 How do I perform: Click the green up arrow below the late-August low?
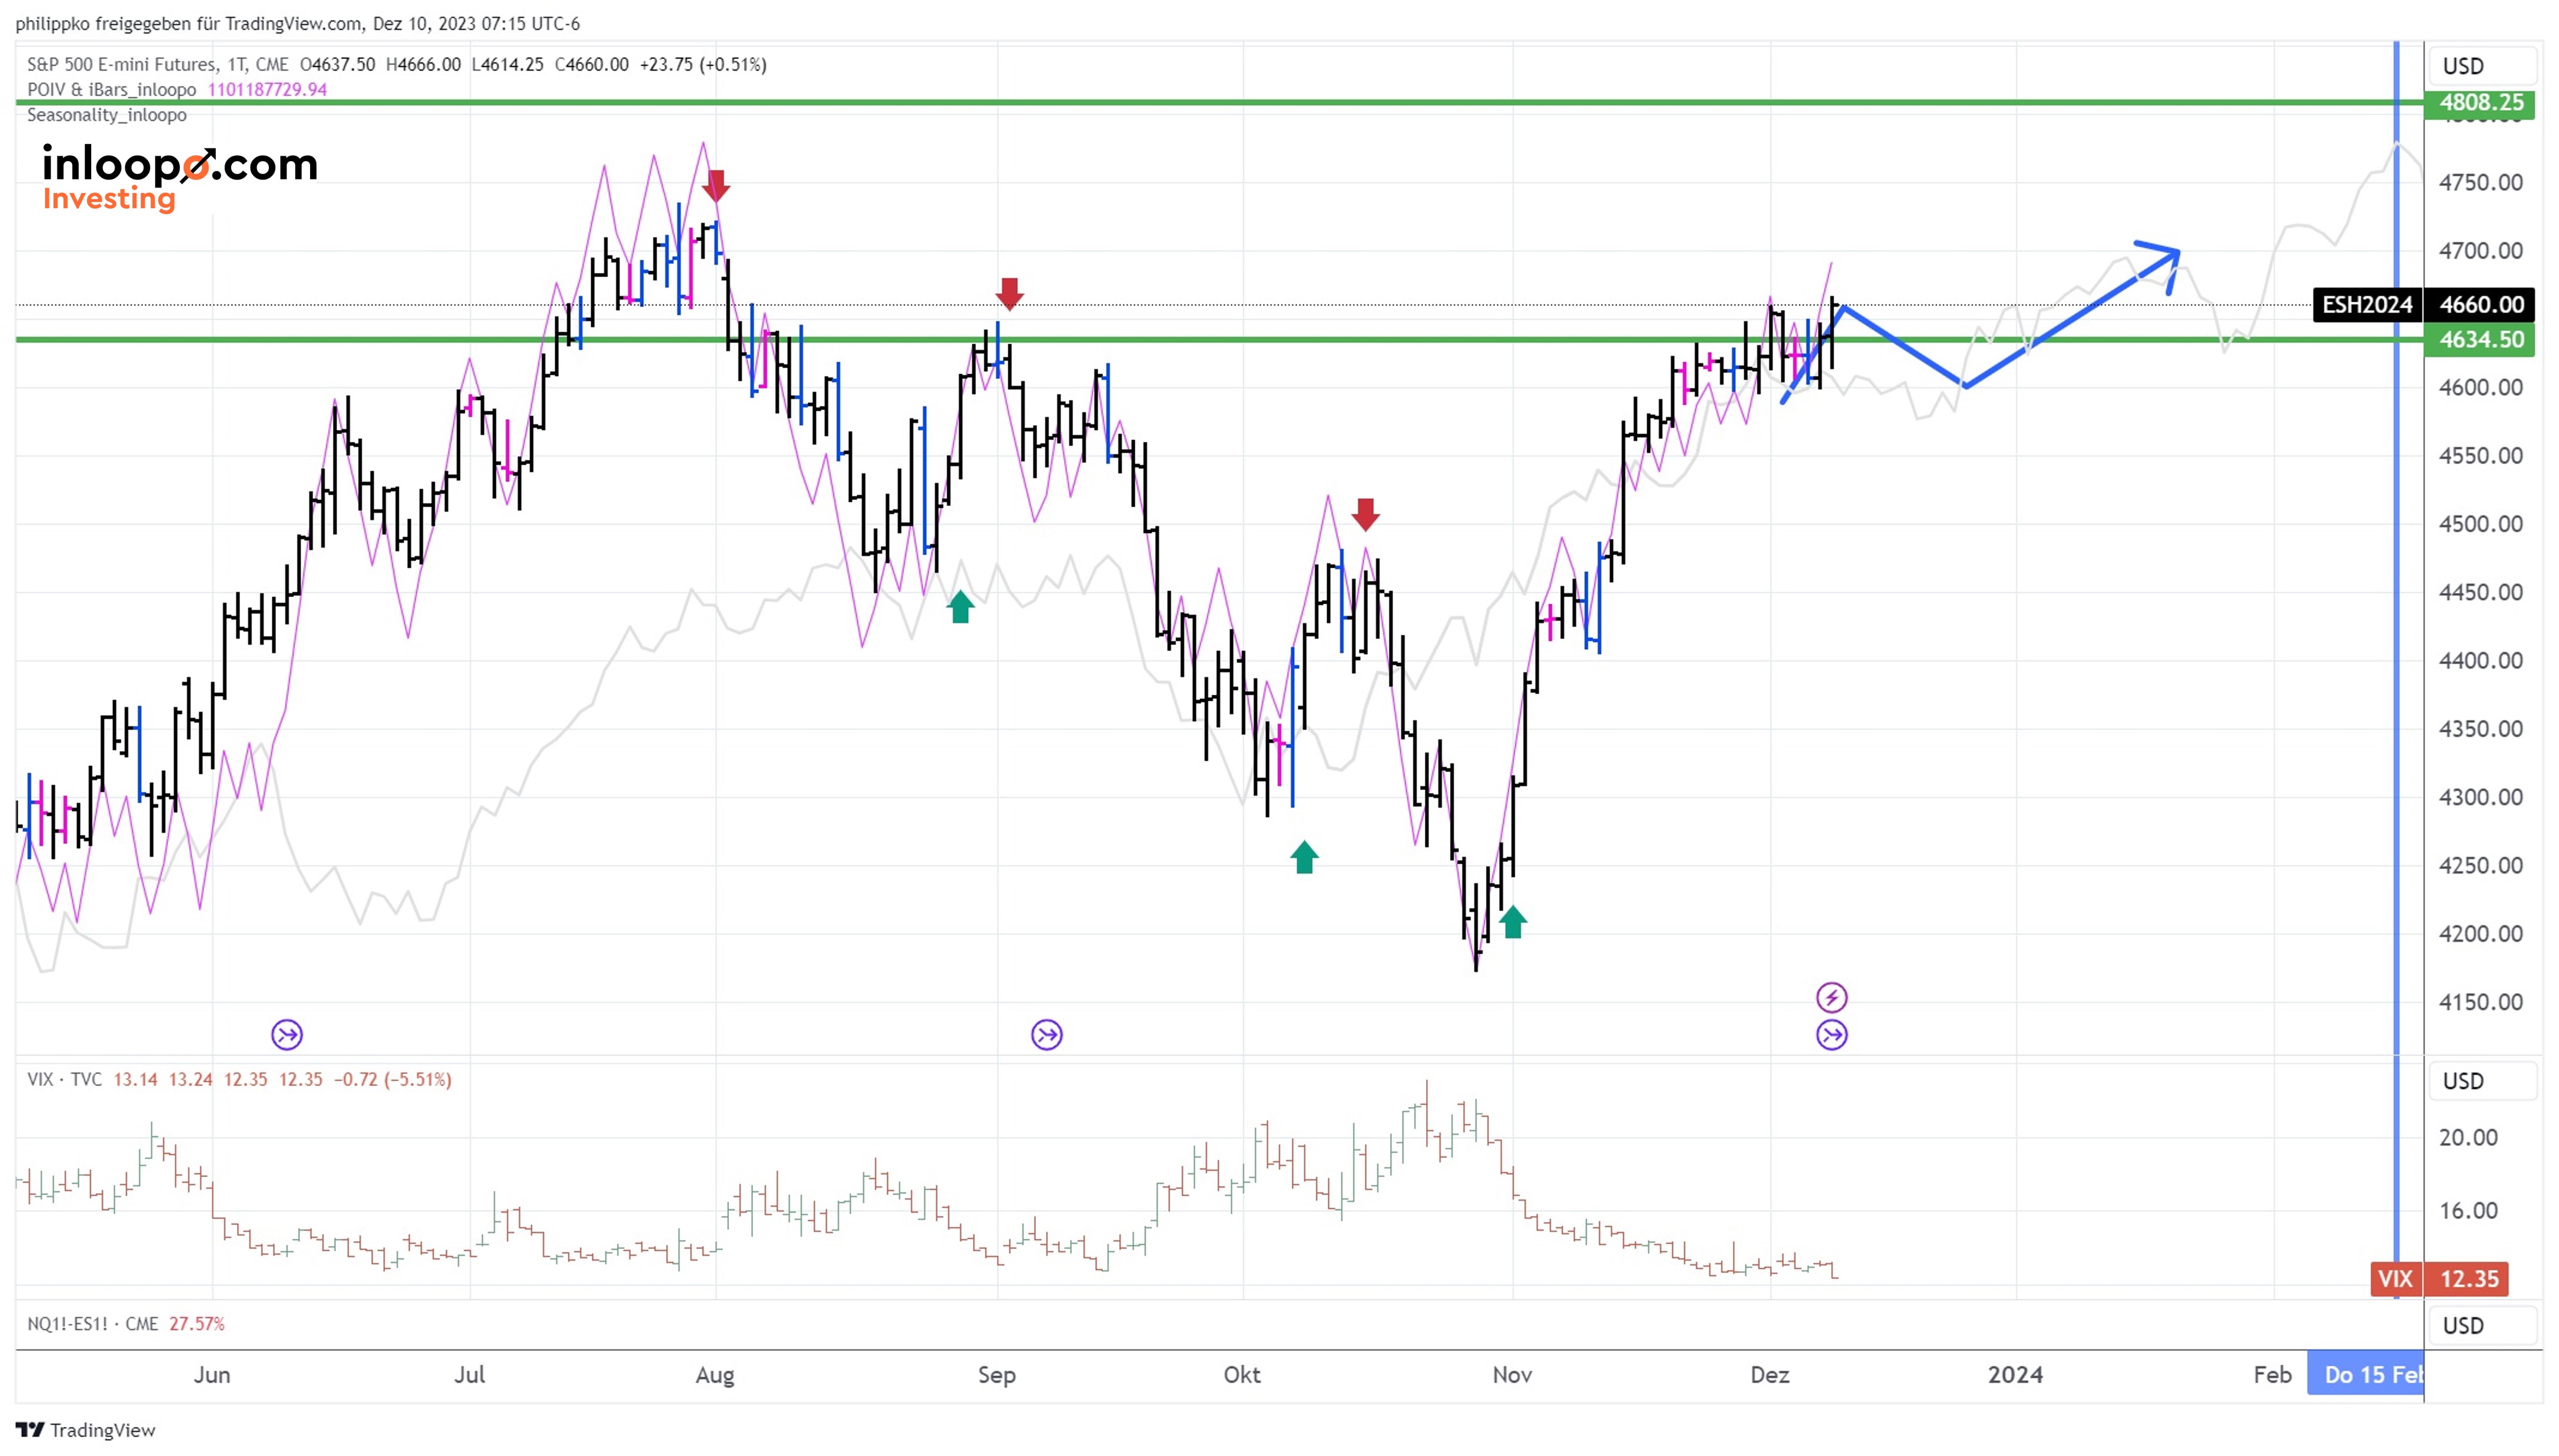click(960, 607)
